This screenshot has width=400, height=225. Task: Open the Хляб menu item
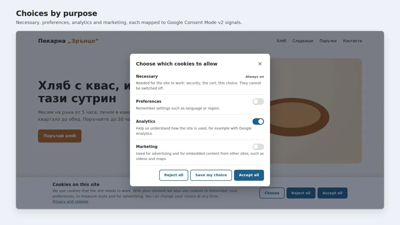coord(281,41)
